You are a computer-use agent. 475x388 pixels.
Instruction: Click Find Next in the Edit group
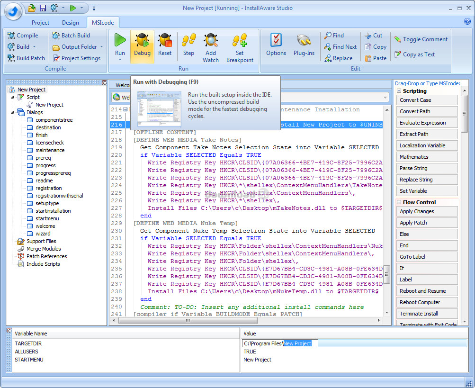click(x=340, y=47)
